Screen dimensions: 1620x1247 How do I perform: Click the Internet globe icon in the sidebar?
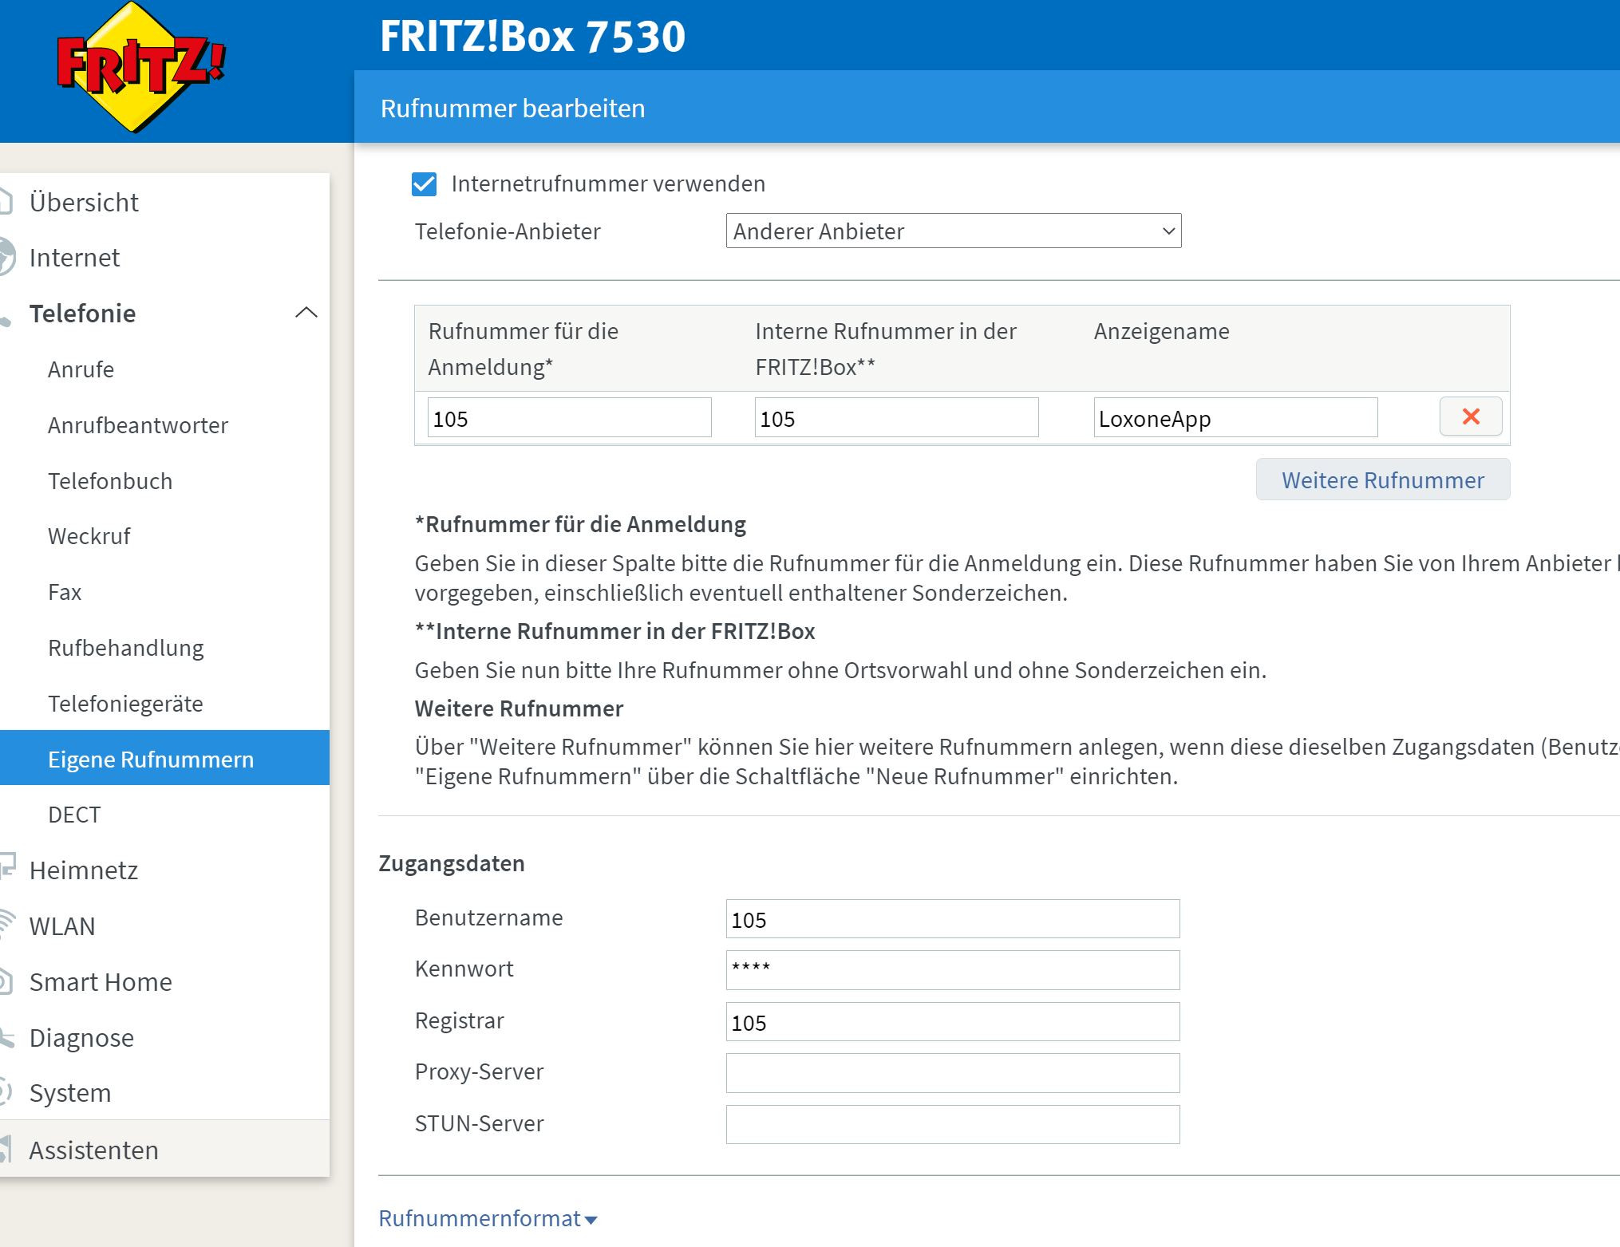[6, 258]
